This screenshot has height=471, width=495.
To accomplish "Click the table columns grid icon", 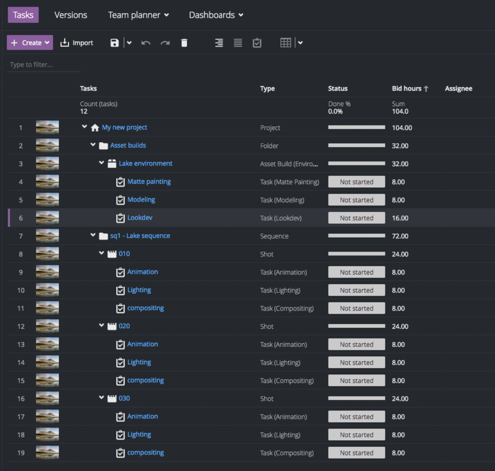I will click(x=285, y=43).
